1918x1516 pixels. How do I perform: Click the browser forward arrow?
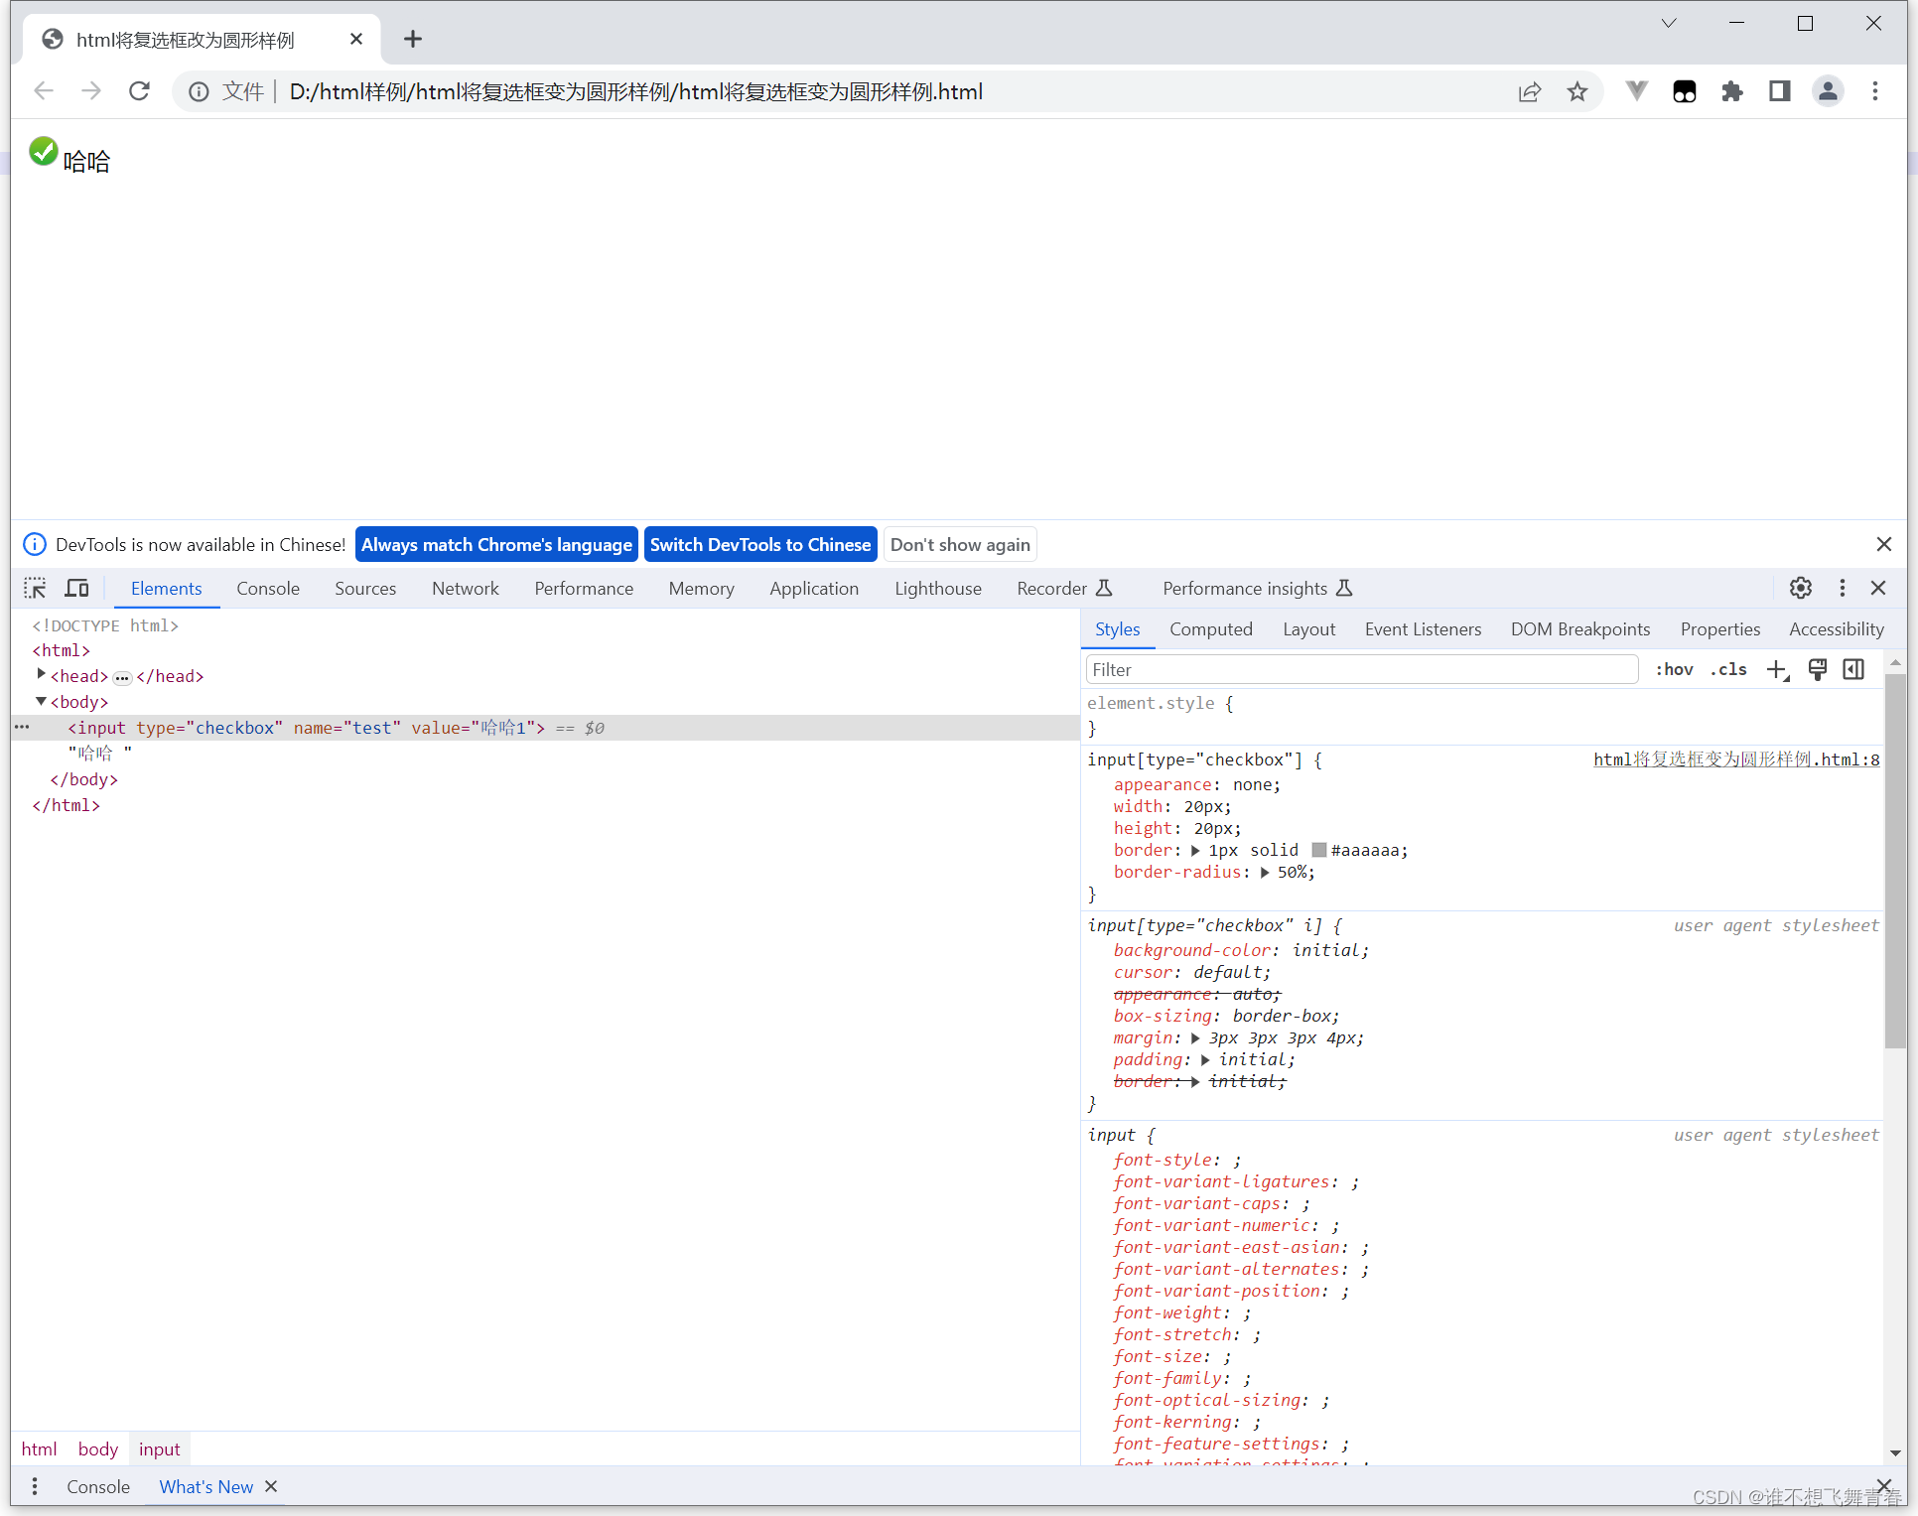(91, 91)
